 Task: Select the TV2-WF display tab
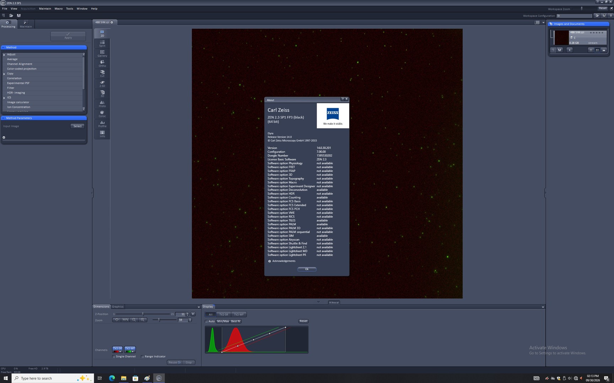(x=239, y=315)
